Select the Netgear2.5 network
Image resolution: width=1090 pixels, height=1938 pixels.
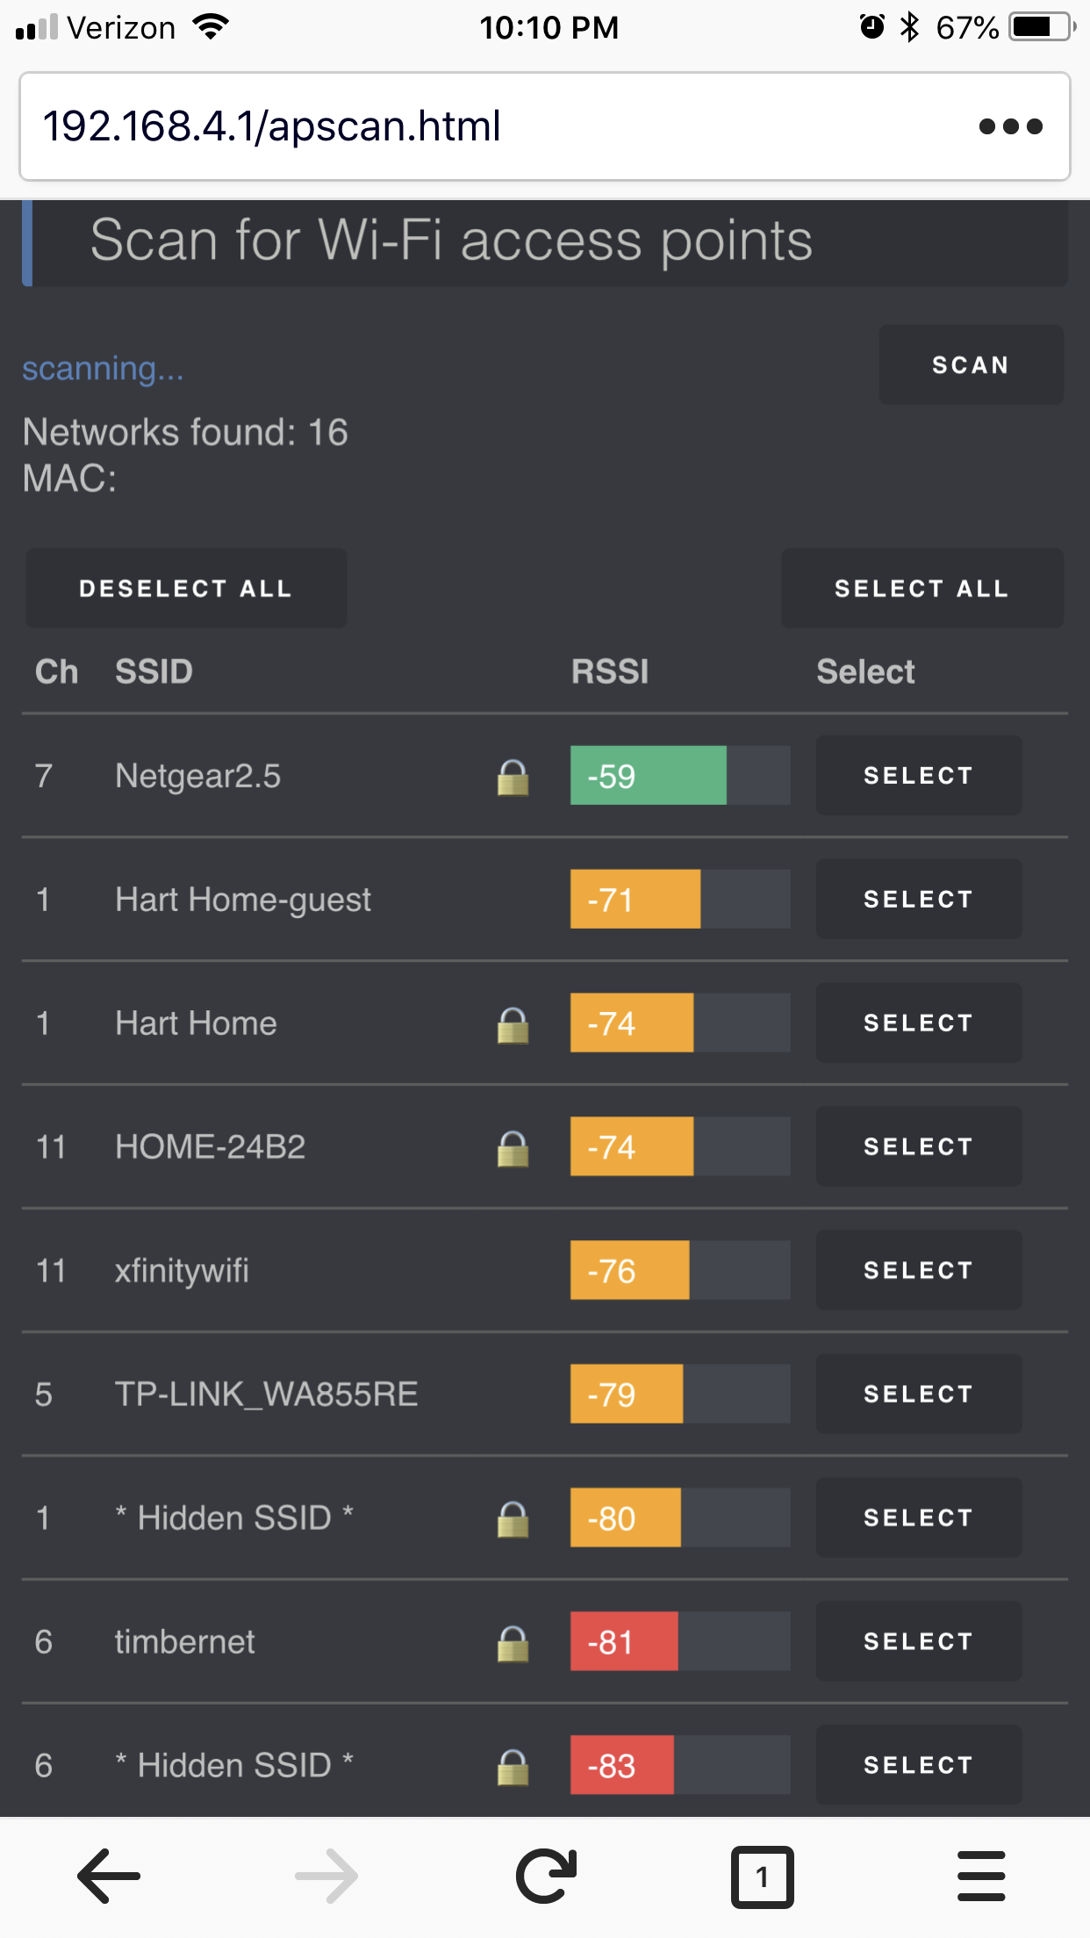pos(918,776)
